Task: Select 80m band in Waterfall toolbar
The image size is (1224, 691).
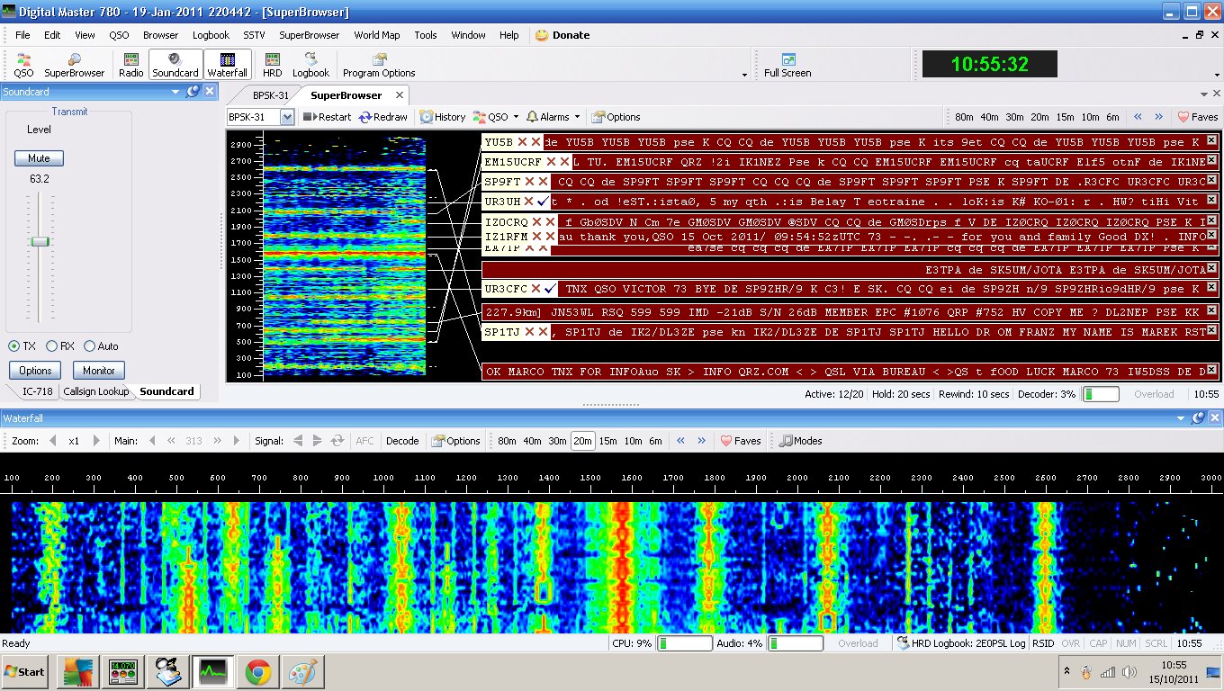Action: click(x=507, y=441)
